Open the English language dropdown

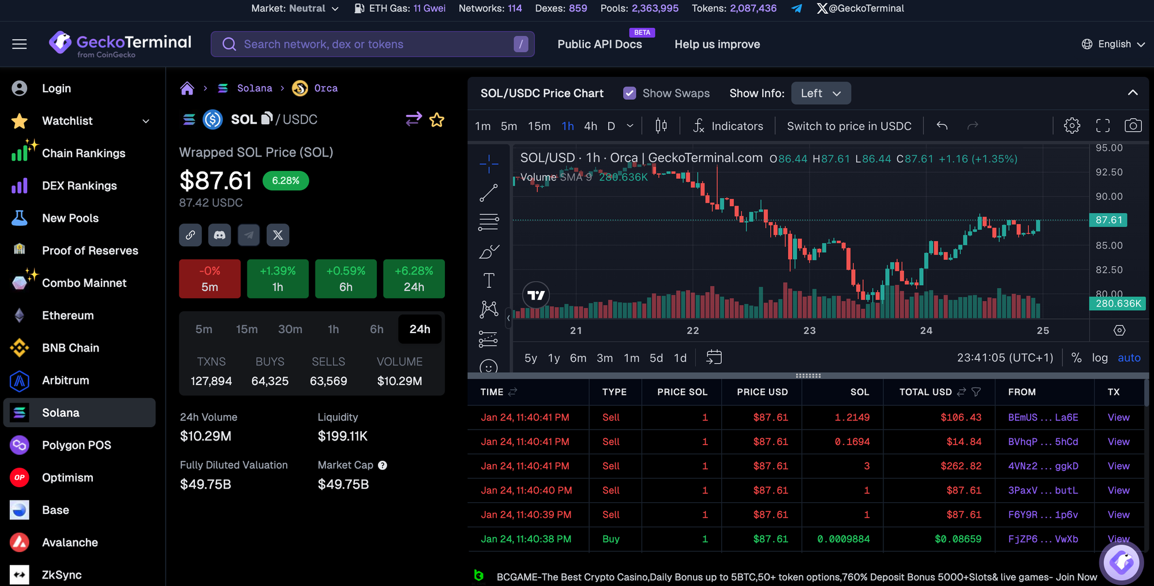pos(1113,44)
